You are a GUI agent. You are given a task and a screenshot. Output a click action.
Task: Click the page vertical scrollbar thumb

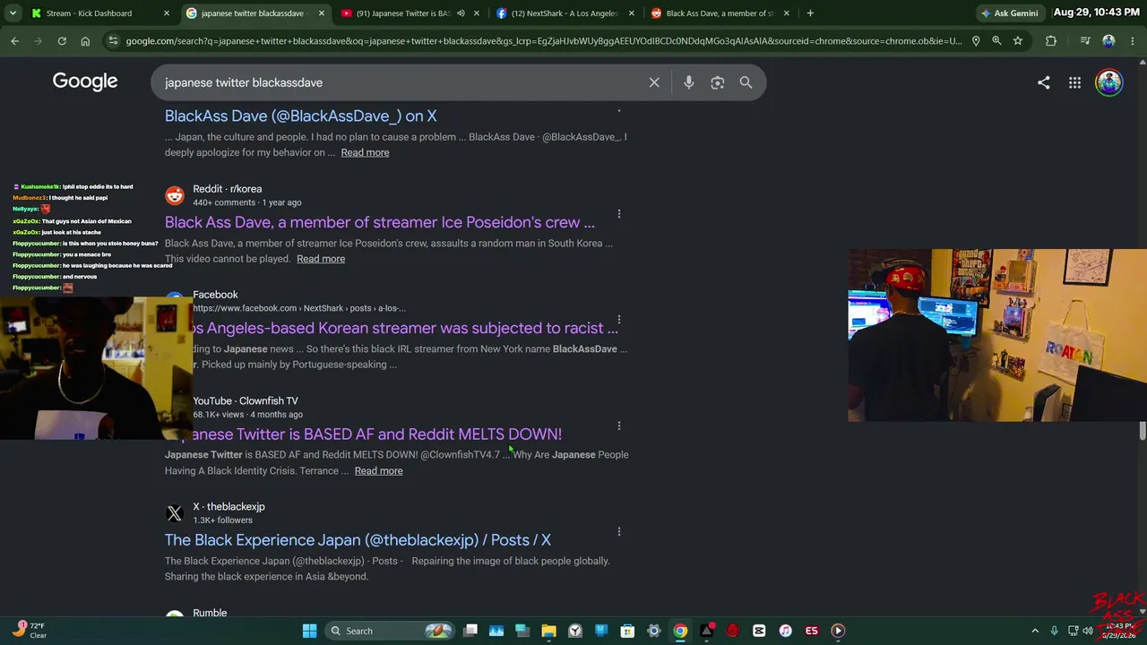tap(1143, 431)
